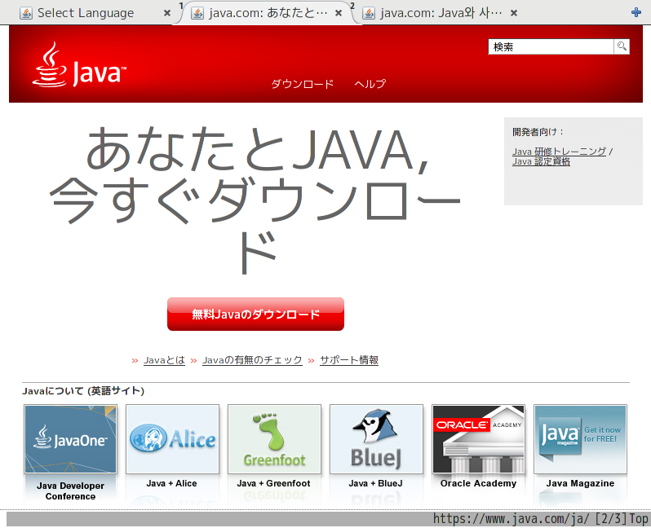Click the Alice thumbnail image

[x=172, y=439]
